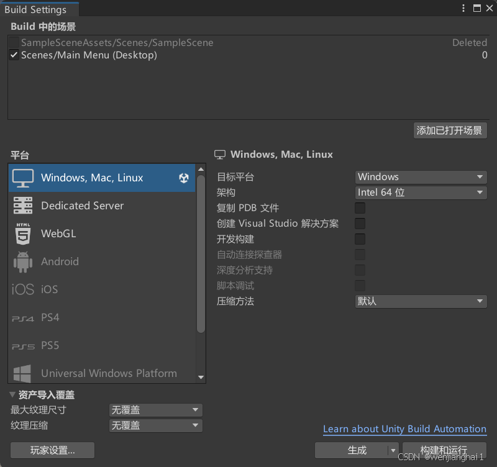497x467 pixels.
Task: Select the PS4 platform icon
Action: (x=23, y=317)
